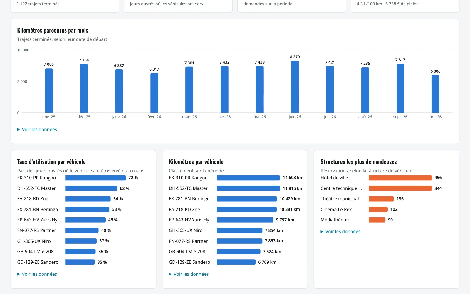Click the 'Structures les plus demandeuses' heading
The height and width of the screenshot is (294, 470).
(359, 162)
